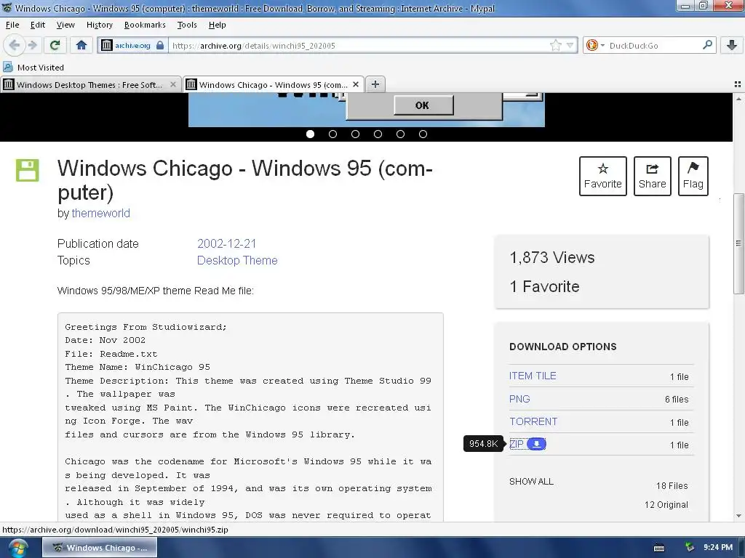745x558 pixels.
Task: Open the 2002-12-21 publication date link
Action: tap(227, 243)
